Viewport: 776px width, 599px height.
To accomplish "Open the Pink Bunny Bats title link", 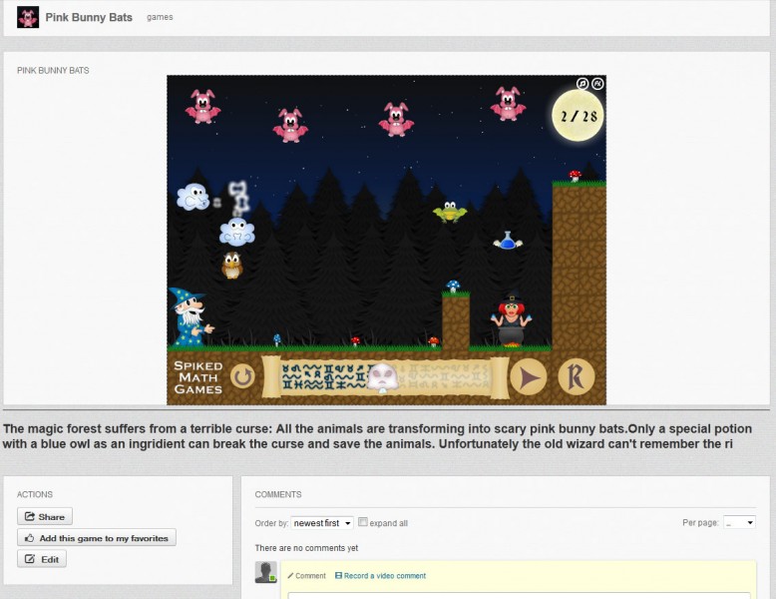I will [89, 17].
